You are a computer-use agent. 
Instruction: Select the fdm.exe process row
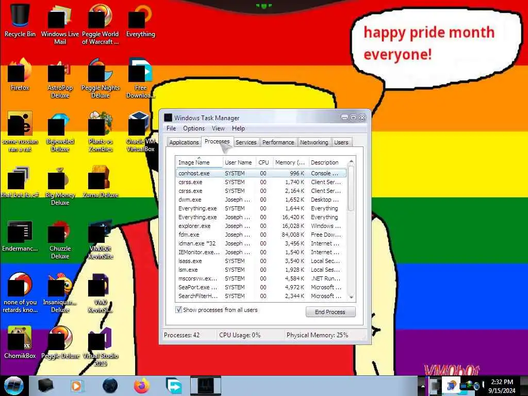coord(261,235)
